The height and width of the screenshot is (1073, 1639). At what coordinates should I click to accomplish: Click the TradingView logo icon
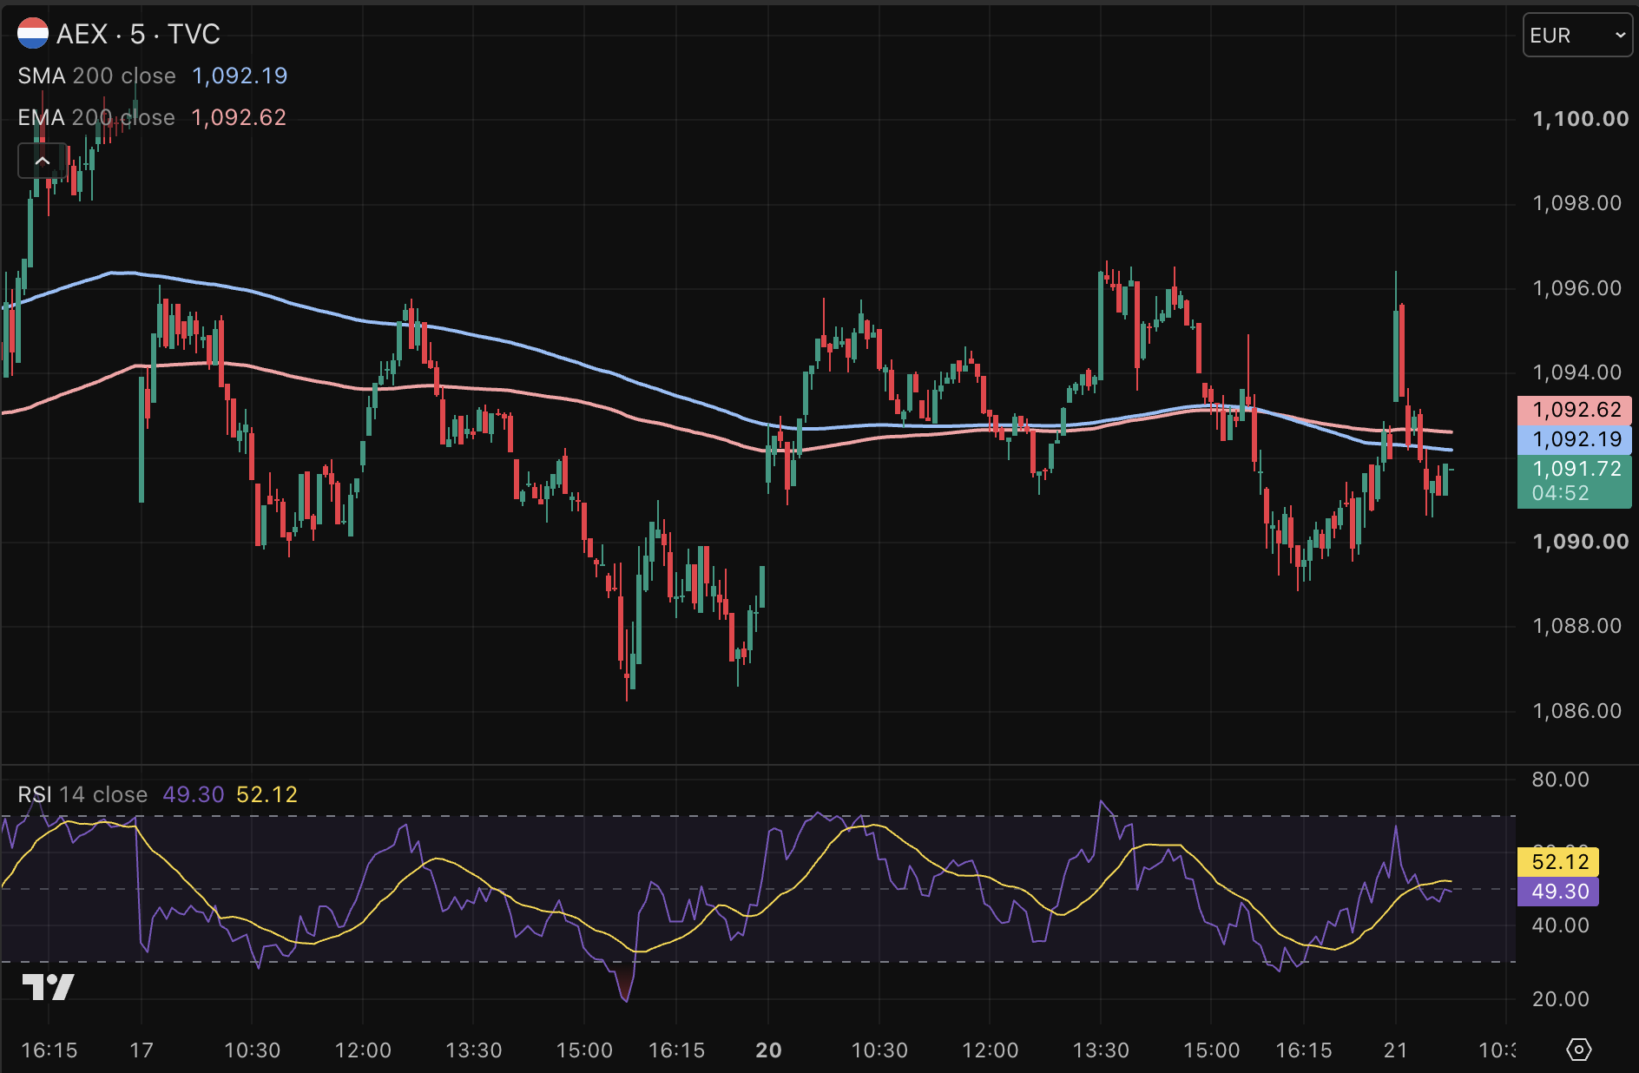pyautogui.click(x=48, y=987)
